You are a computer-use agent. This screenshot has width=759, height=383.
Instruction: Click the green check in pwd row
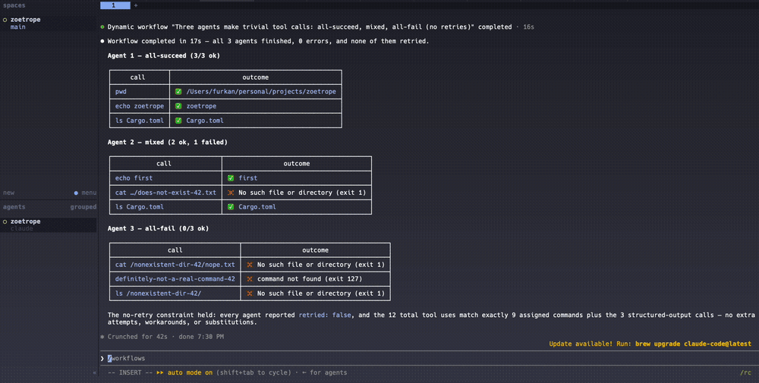click(x=178, y=92)
